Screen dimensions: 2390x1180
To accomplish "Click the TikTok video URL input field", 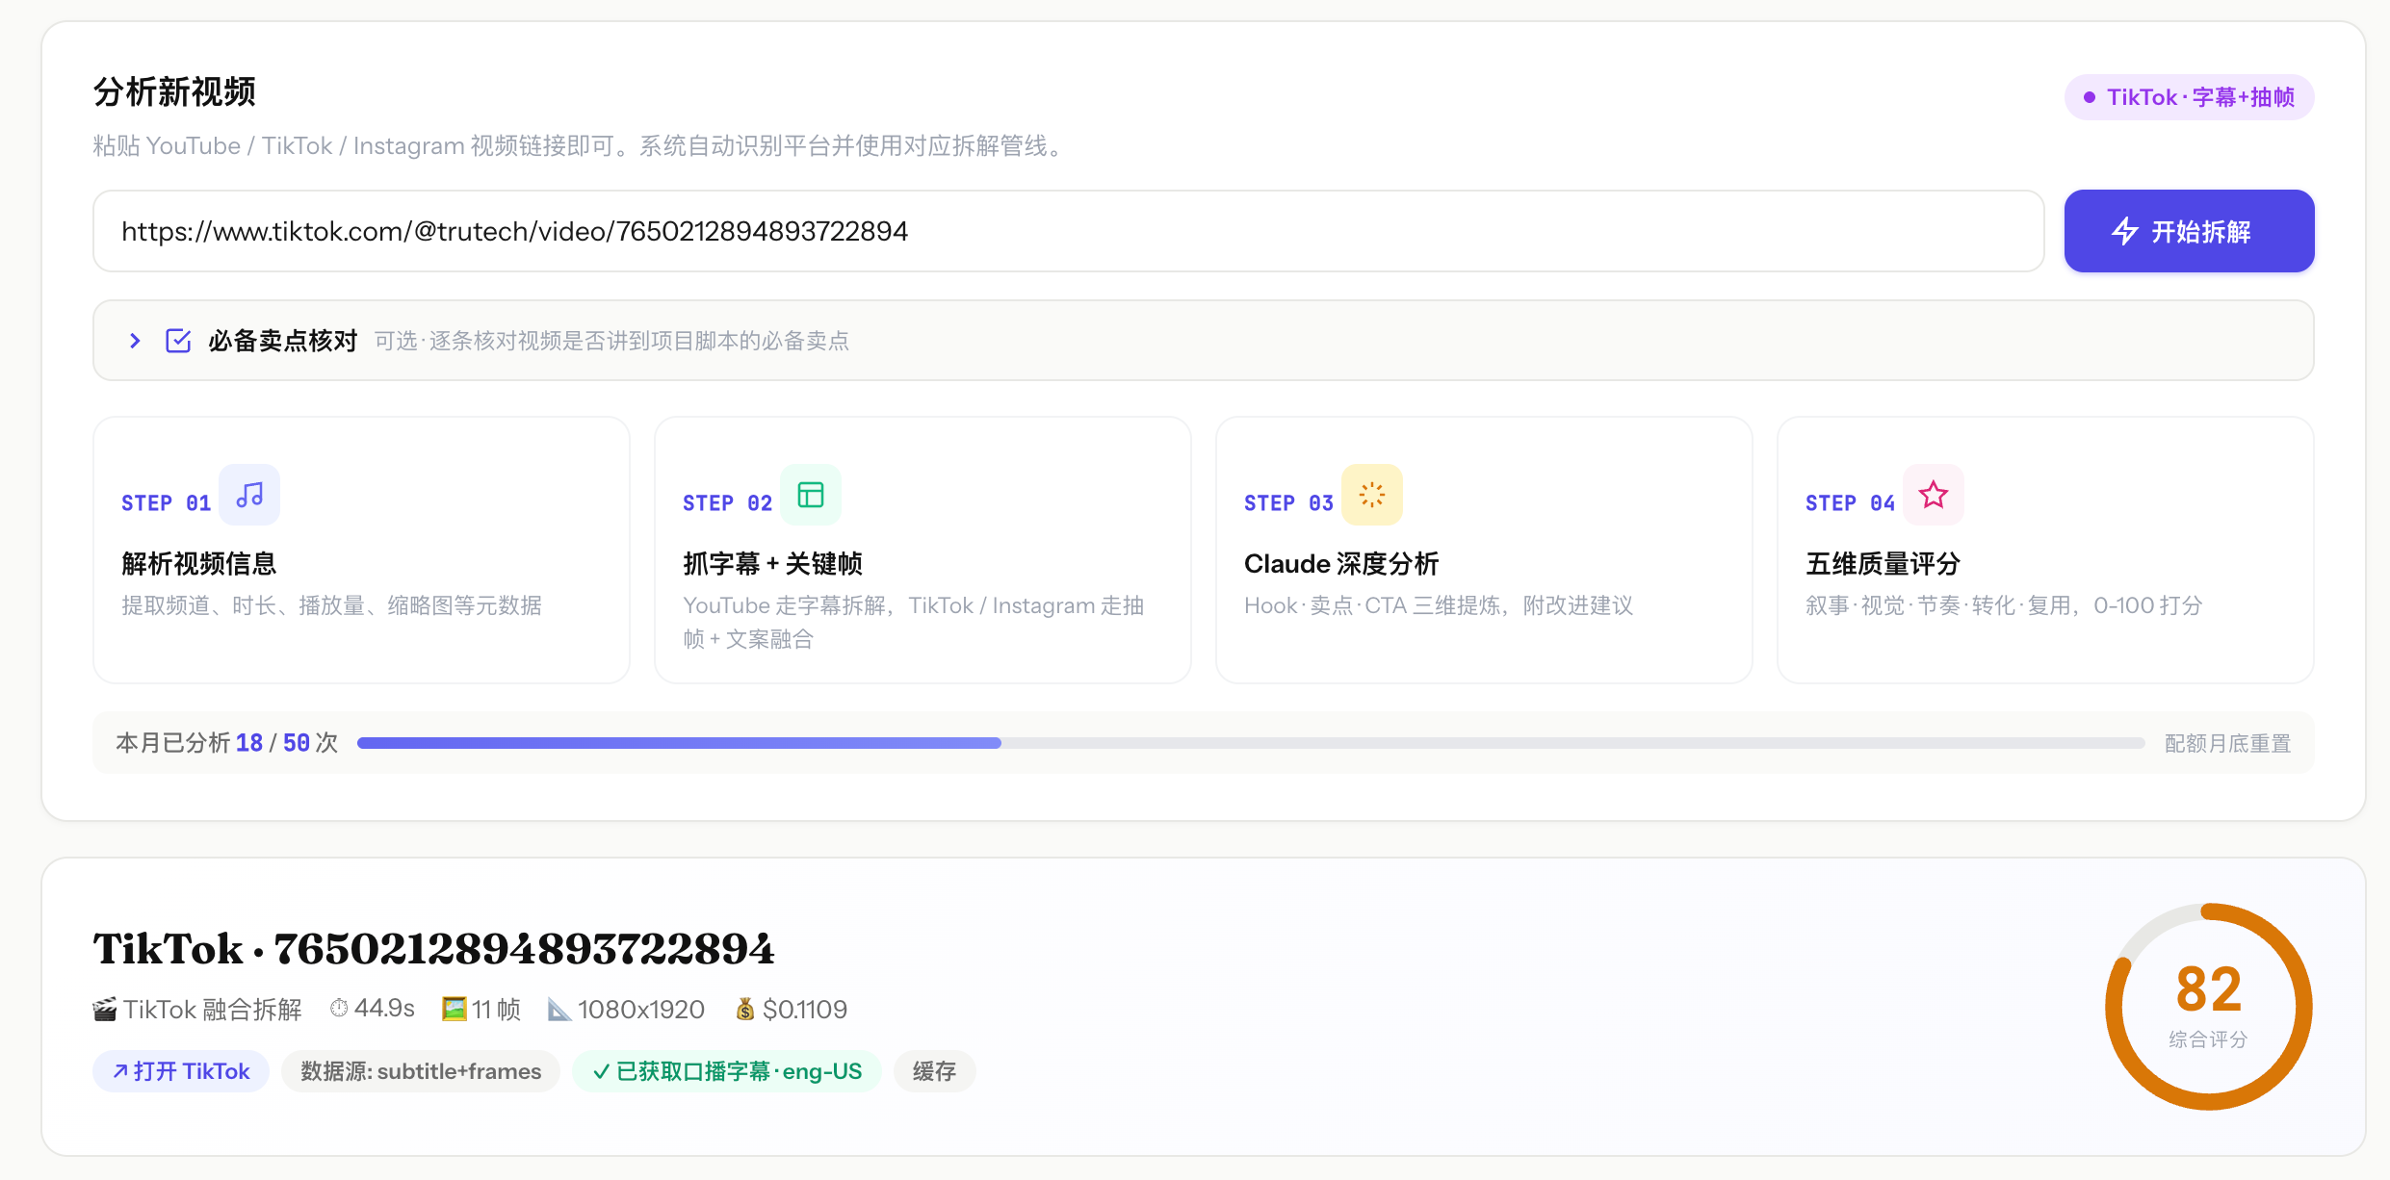I will (x=1068, y=231).
